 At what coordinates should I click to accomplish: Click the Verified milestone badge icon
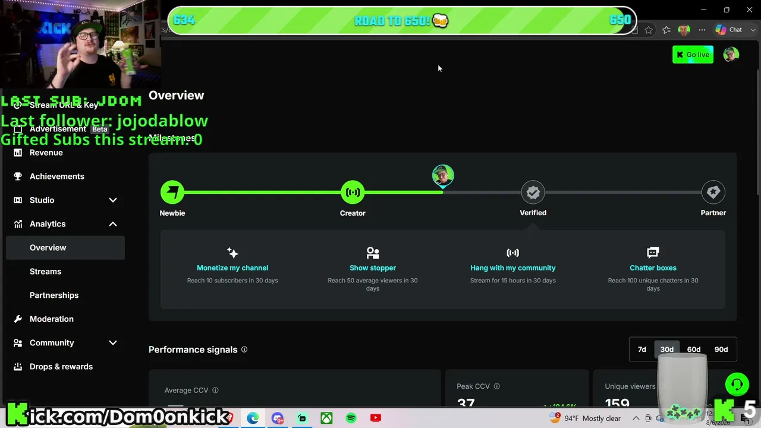[x=533, y=192]
